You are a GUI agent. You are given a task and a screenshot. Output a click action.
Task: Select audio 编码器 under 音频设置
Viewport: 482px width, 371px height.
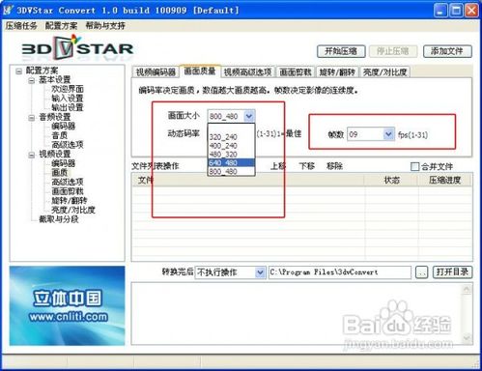(x=63, y=127)
